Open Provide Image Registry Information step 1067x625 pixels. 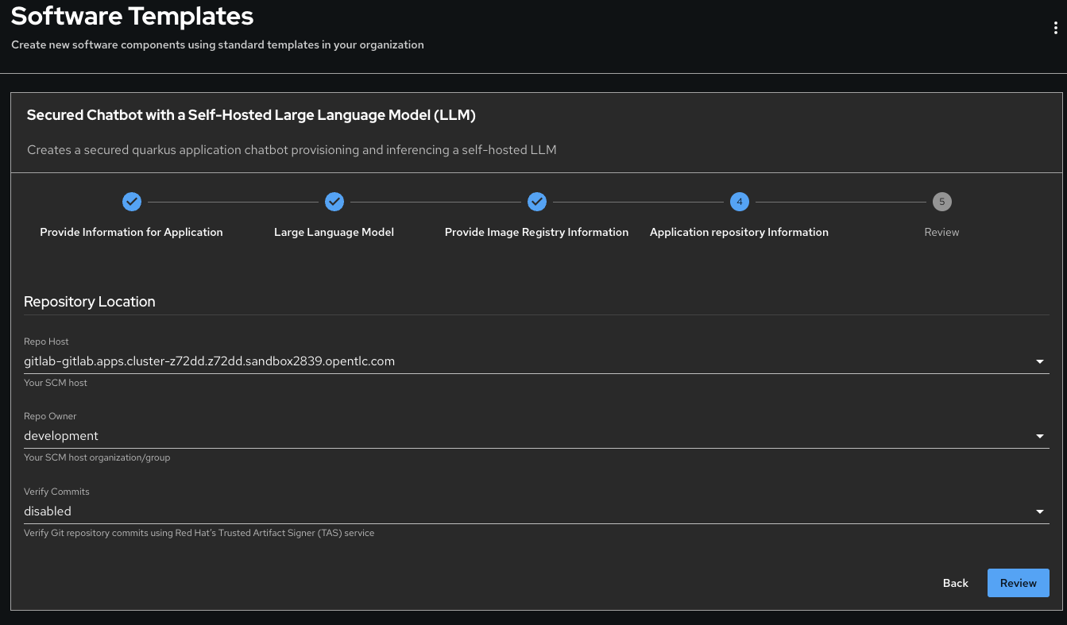(x=537, y=232)
